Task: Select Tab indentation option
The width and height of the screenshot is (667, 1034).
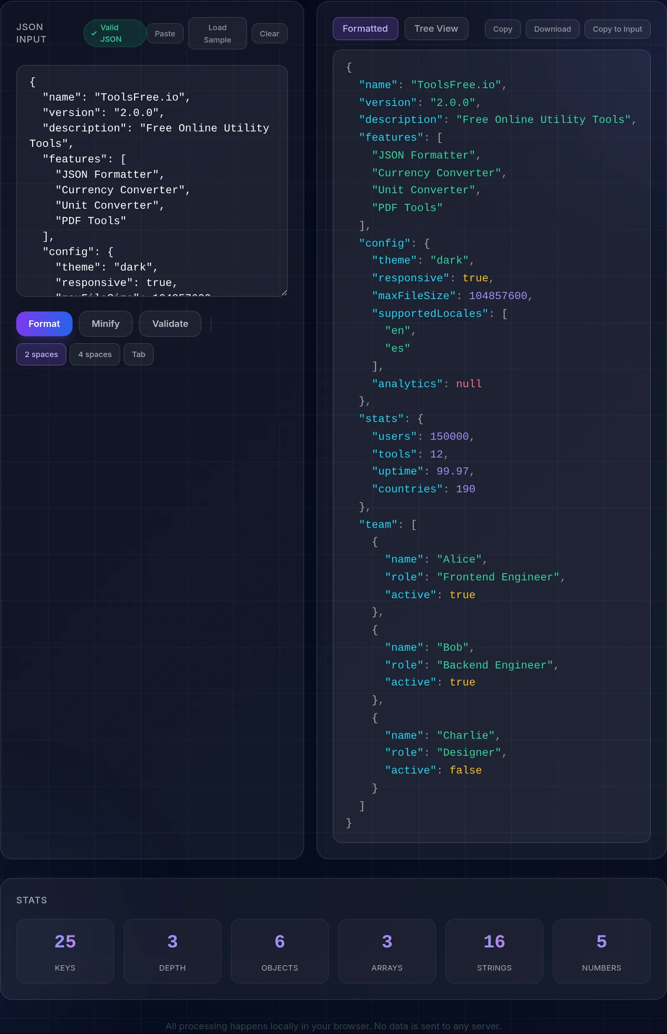Action: coord(138,354)
